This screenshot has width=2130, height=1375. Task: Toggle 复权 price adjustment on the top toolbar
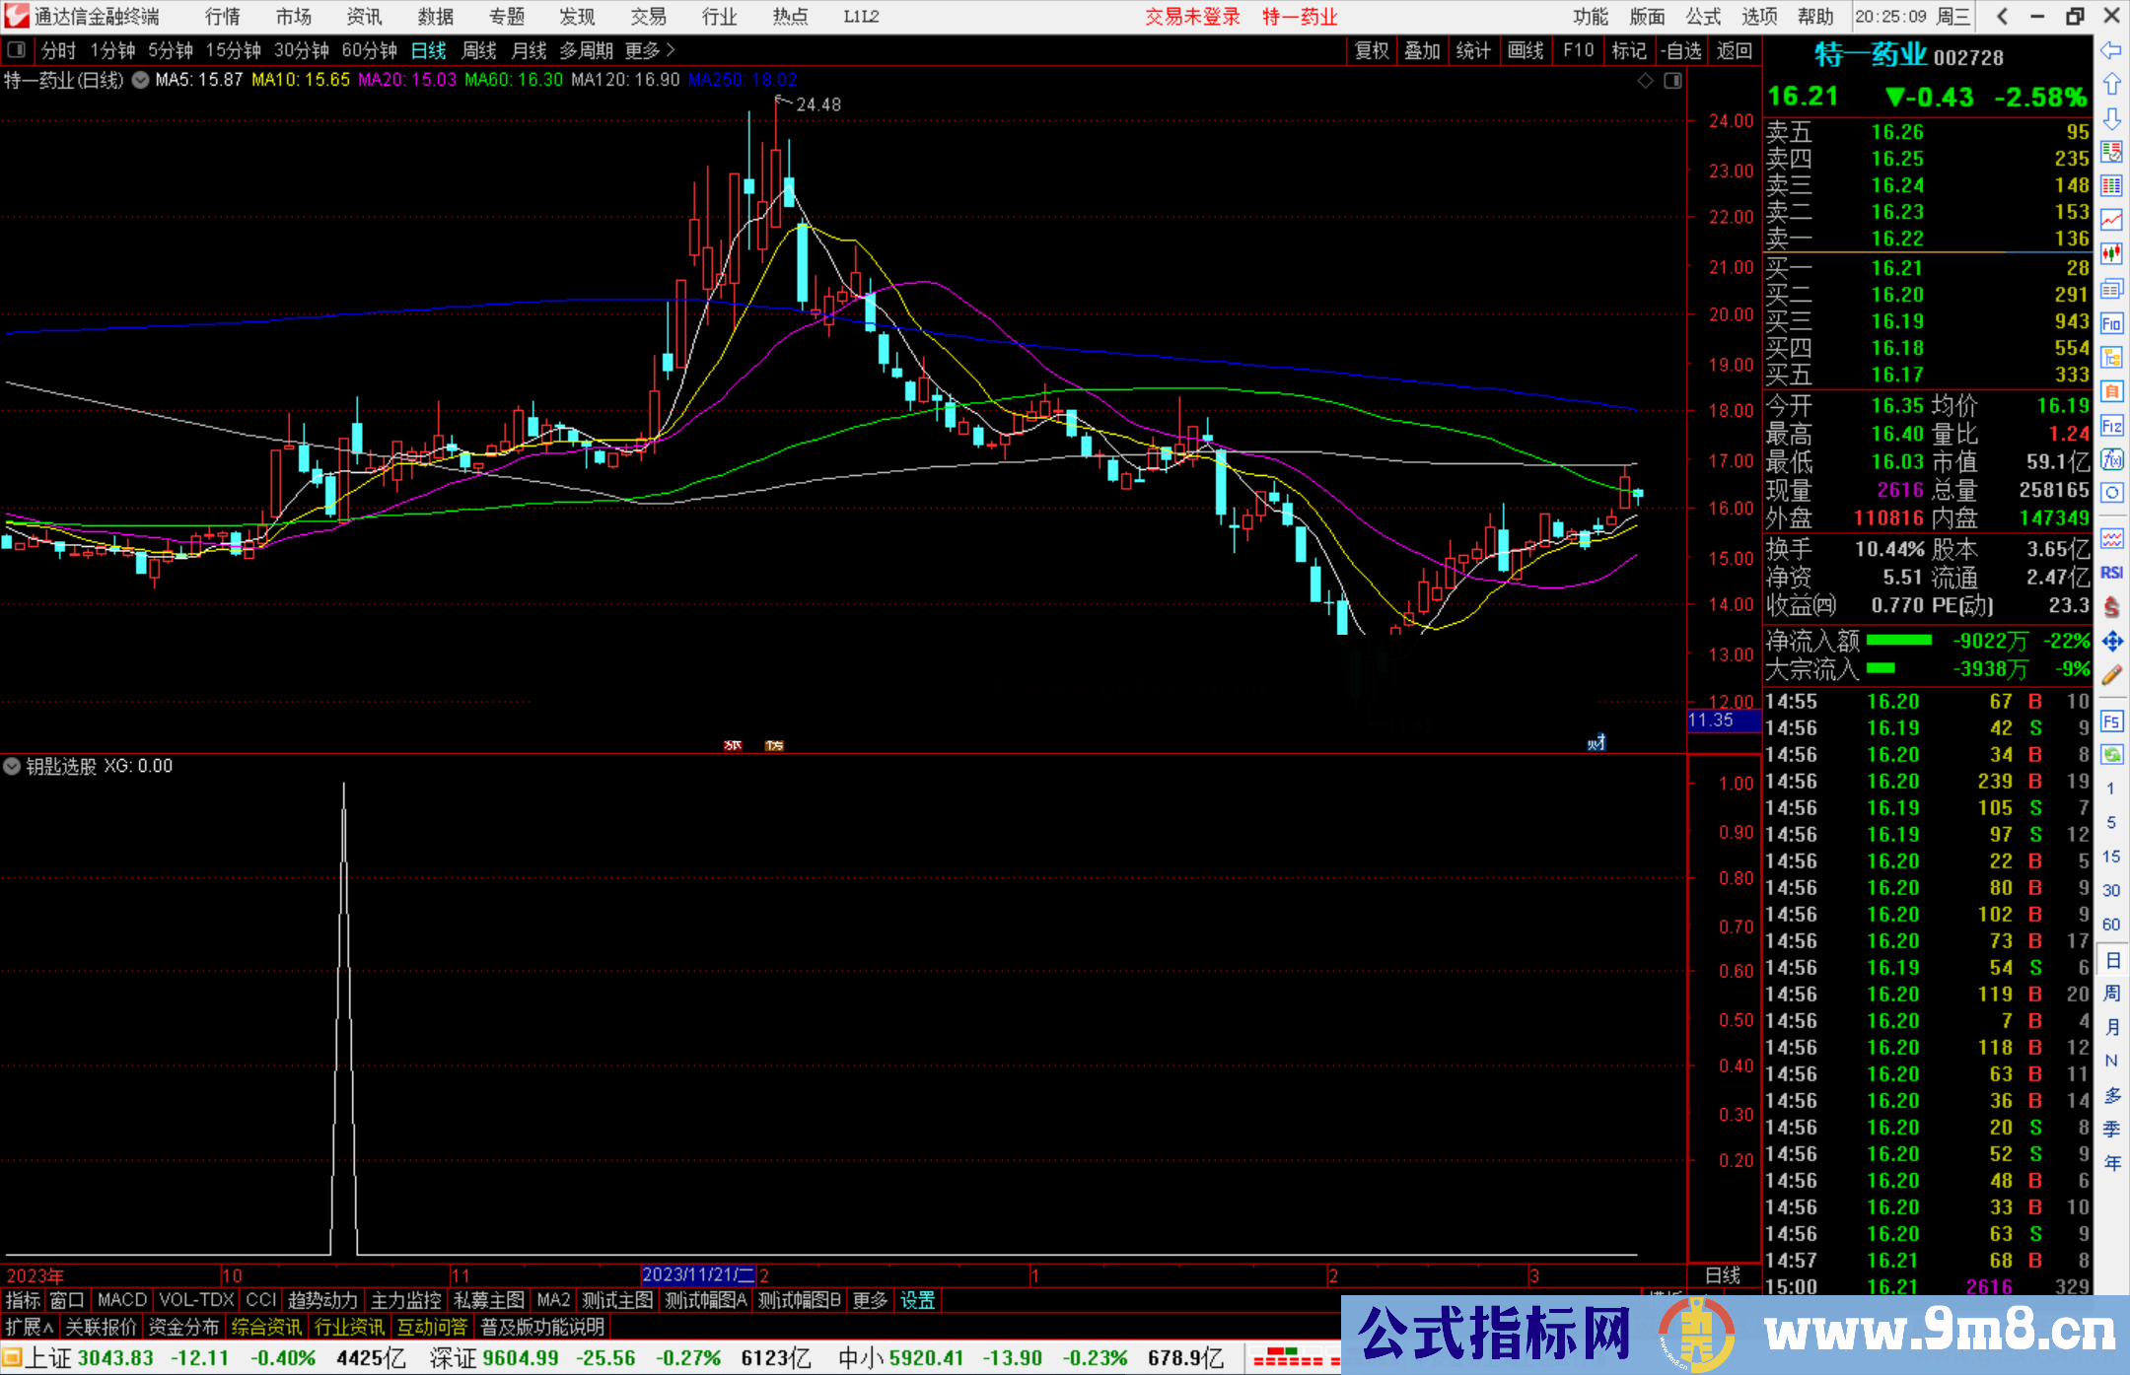1372,50
